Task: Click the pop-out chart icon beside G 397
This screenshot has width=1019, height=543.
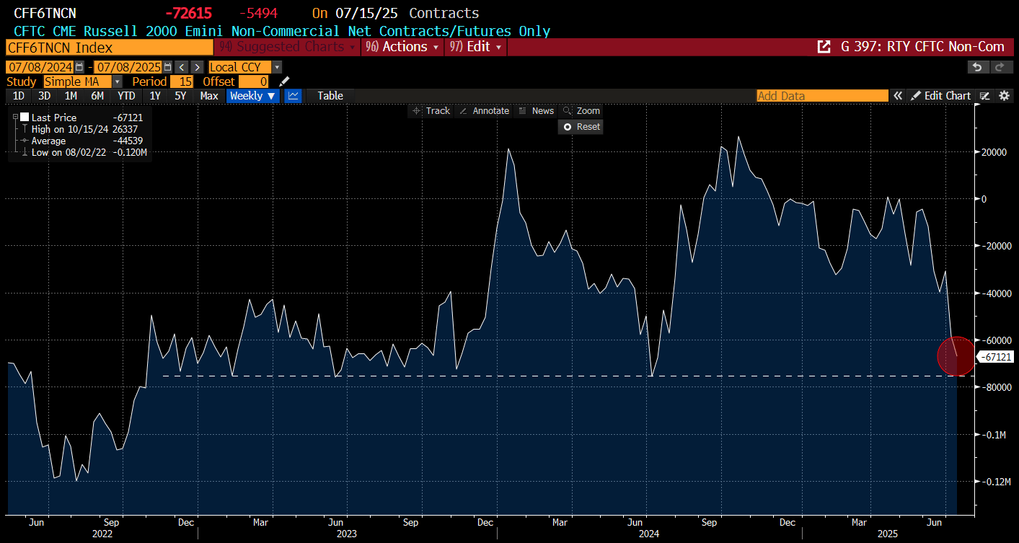Action: pos(824,47)
